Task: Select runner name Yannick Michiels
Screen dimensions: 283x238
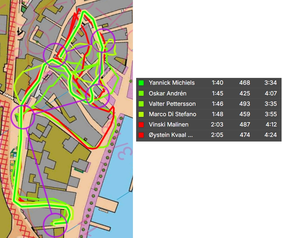Action: pos(172,83)
